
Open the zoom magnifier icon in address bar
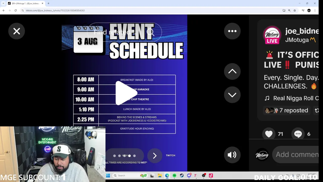(x=289, y=10)
